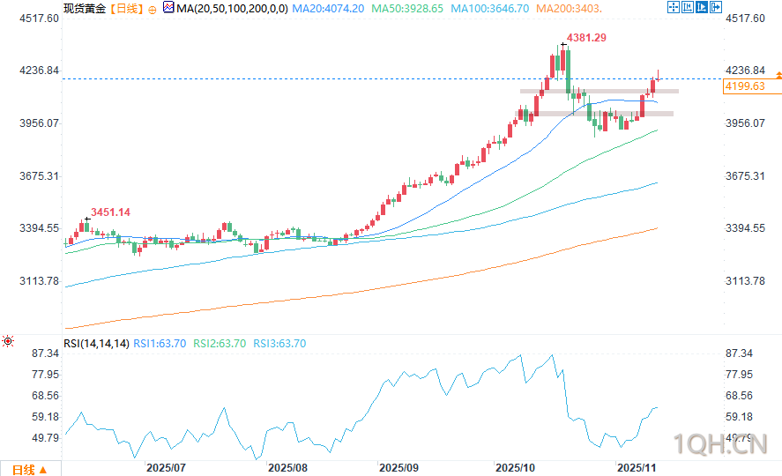Click the upper gray resistance zone rectangle
The image size is (782, 476).
pos(600,91)
